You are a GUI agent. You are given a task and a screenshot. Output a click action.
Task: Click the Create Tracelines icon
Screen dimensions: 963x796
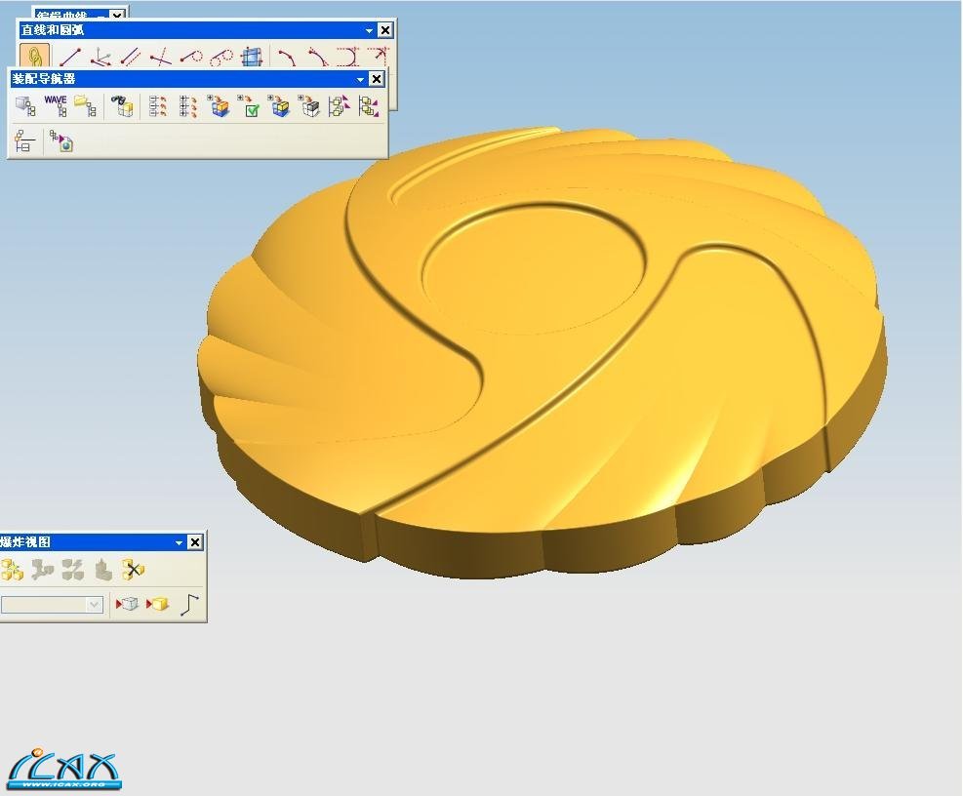(190, 605)
